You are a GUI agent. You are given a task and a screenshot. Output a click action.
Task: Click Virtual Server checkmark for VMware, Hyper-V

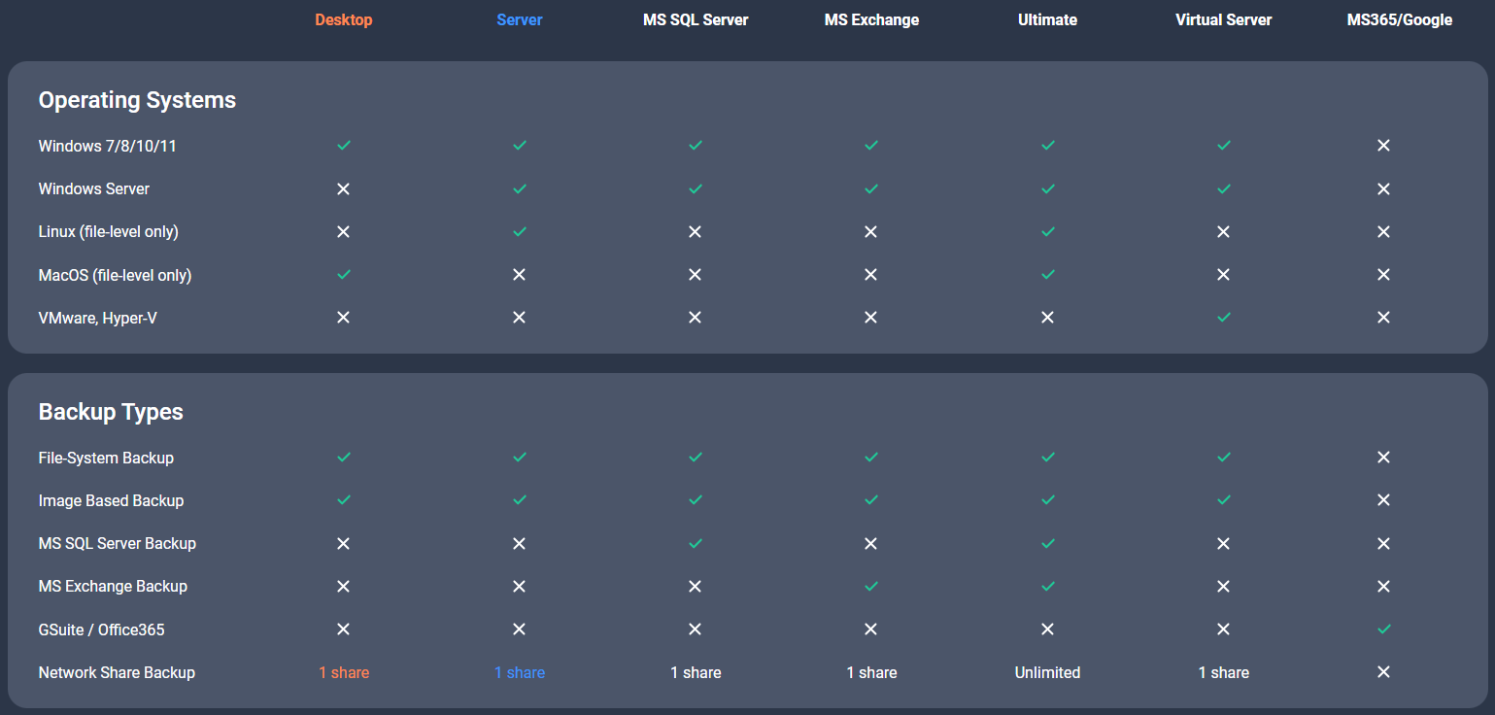(x=1224, y=318)
